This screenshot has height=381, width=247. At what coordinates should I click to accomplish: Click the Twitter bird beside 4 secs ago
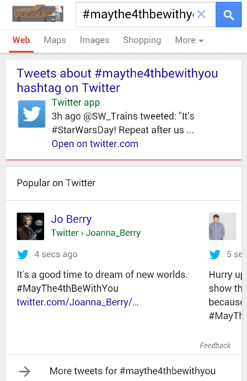coord(23,255)
